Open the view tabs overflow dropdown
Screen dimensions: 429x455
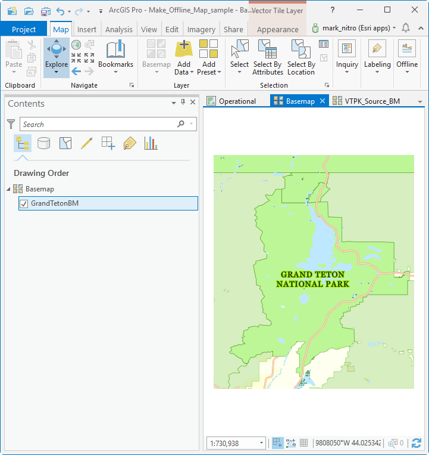coord(420,102)
